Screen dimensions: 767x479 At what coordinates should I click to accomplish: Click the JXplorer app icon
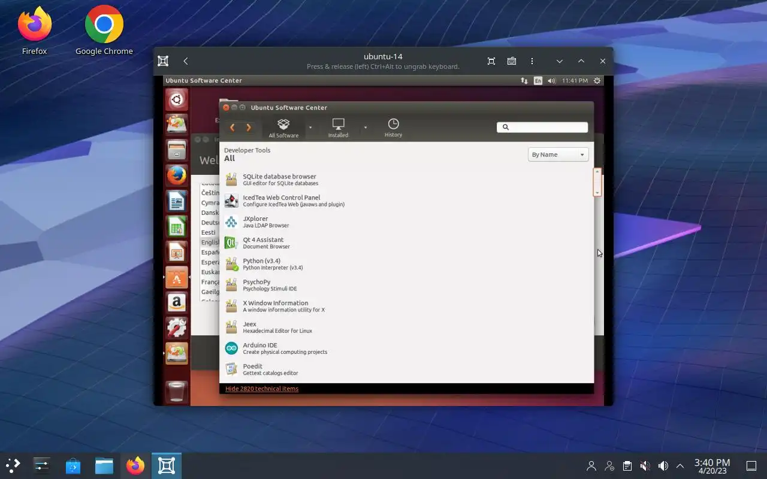(x=231, y=222)
